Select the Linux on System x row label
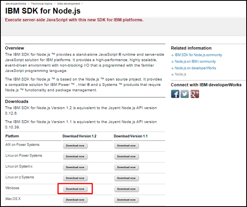Viewport: 247px width, 207px height. click(19, 166)
